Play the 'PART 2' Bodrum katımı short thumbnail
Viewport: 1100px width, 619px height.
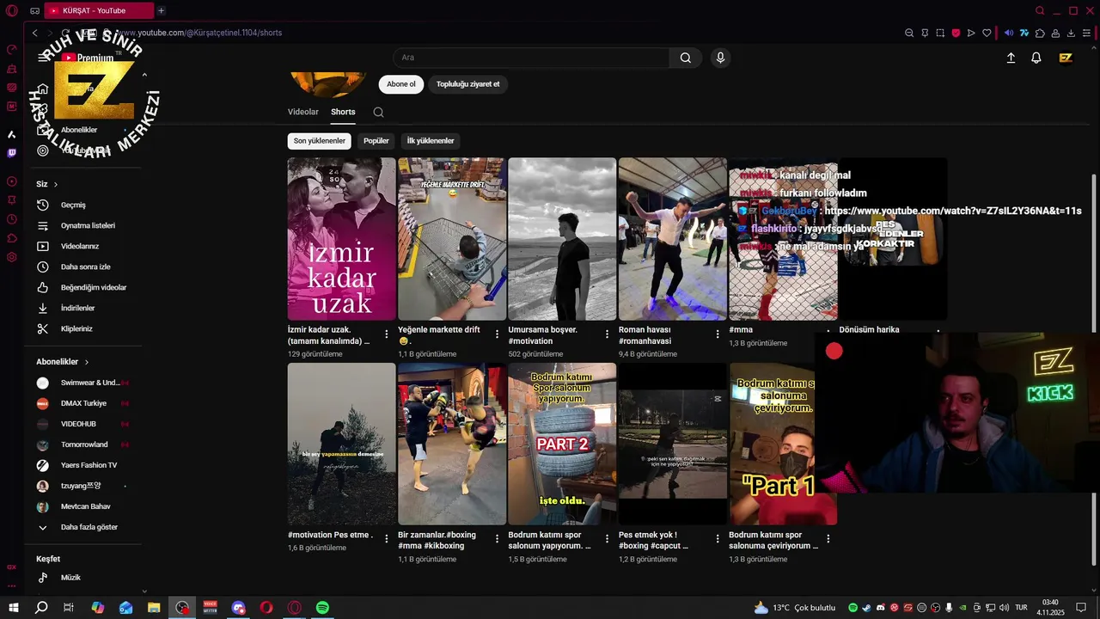(x=562, y=444)
